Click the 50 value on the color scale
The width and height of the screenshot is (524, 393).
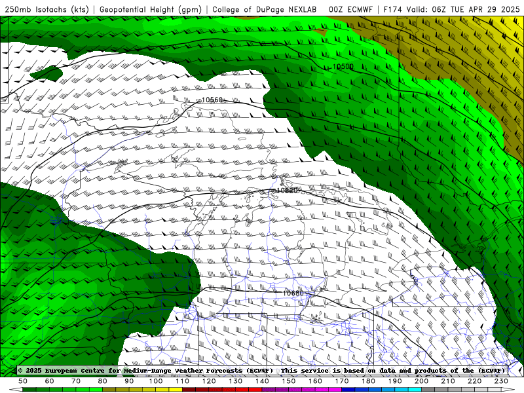point(23,381)
